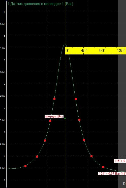This screenshot has height=188, width=126.
Task: Select the red marker near 2.4 Bar on falling slope
Action: pyautogui.click(x=76, y=99)
